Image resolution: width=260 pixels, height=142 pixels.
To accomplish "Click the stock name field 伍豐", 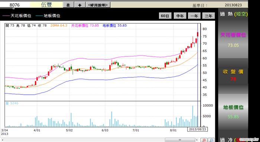I will pyautogui.click(x=46, y=5).
